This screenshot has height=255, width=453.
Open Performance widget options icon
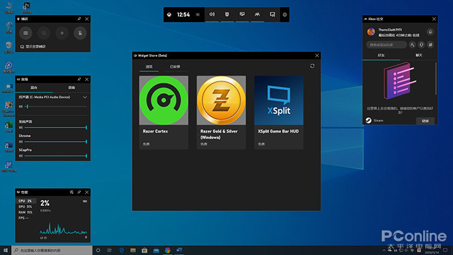point(72,192)
